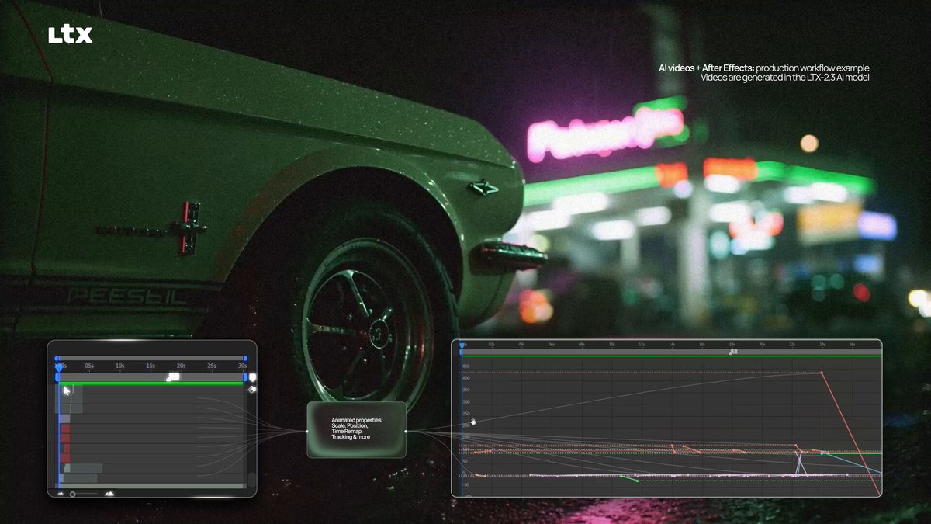931x524 pixels.
Task: Click the 05s mark on the left ruler
Action: tap(89, 366)
